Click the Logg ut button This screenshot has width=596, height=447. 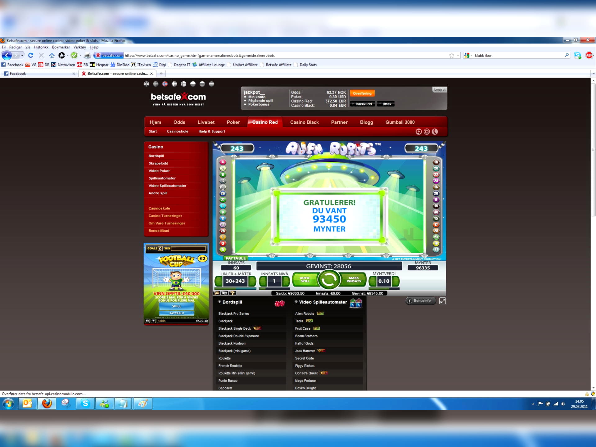440,89
